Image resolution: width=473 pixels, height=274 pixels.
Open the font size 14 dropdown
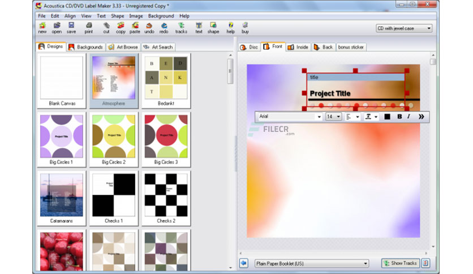[333, 117]
